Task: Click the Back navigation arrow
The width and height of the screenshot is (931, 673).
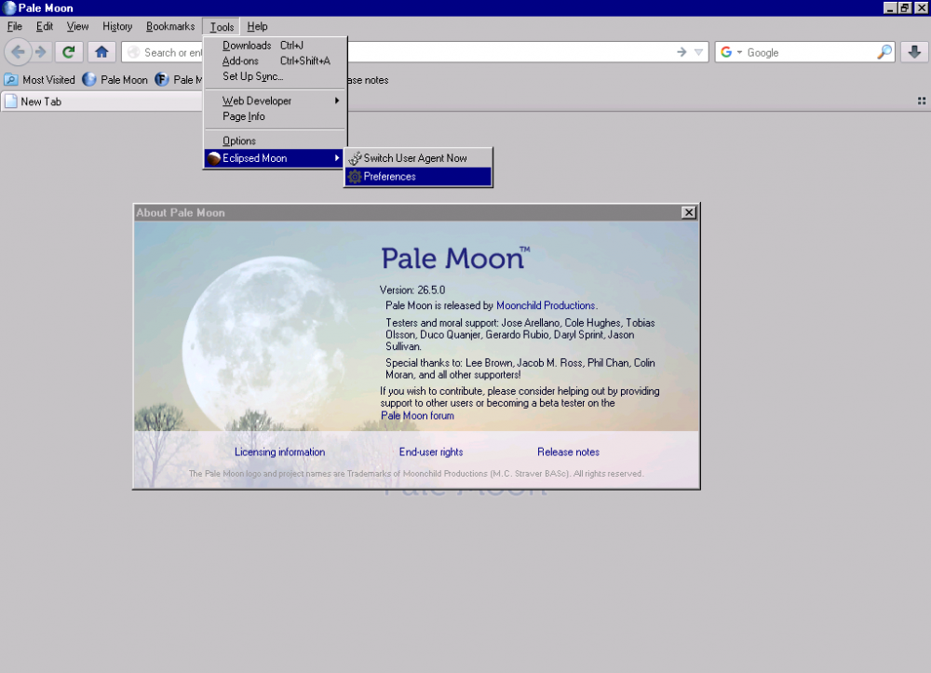Action: tap(19, 52)
